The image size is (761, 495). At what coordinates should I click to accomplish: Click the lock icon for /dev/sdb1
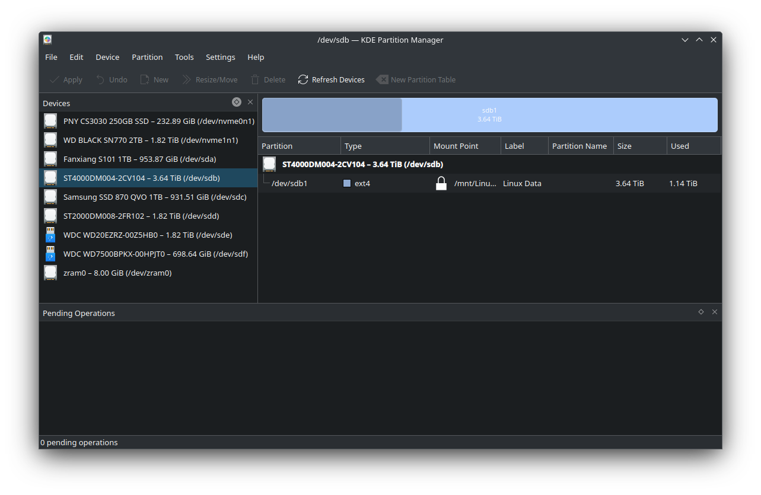tap(441, 183)
